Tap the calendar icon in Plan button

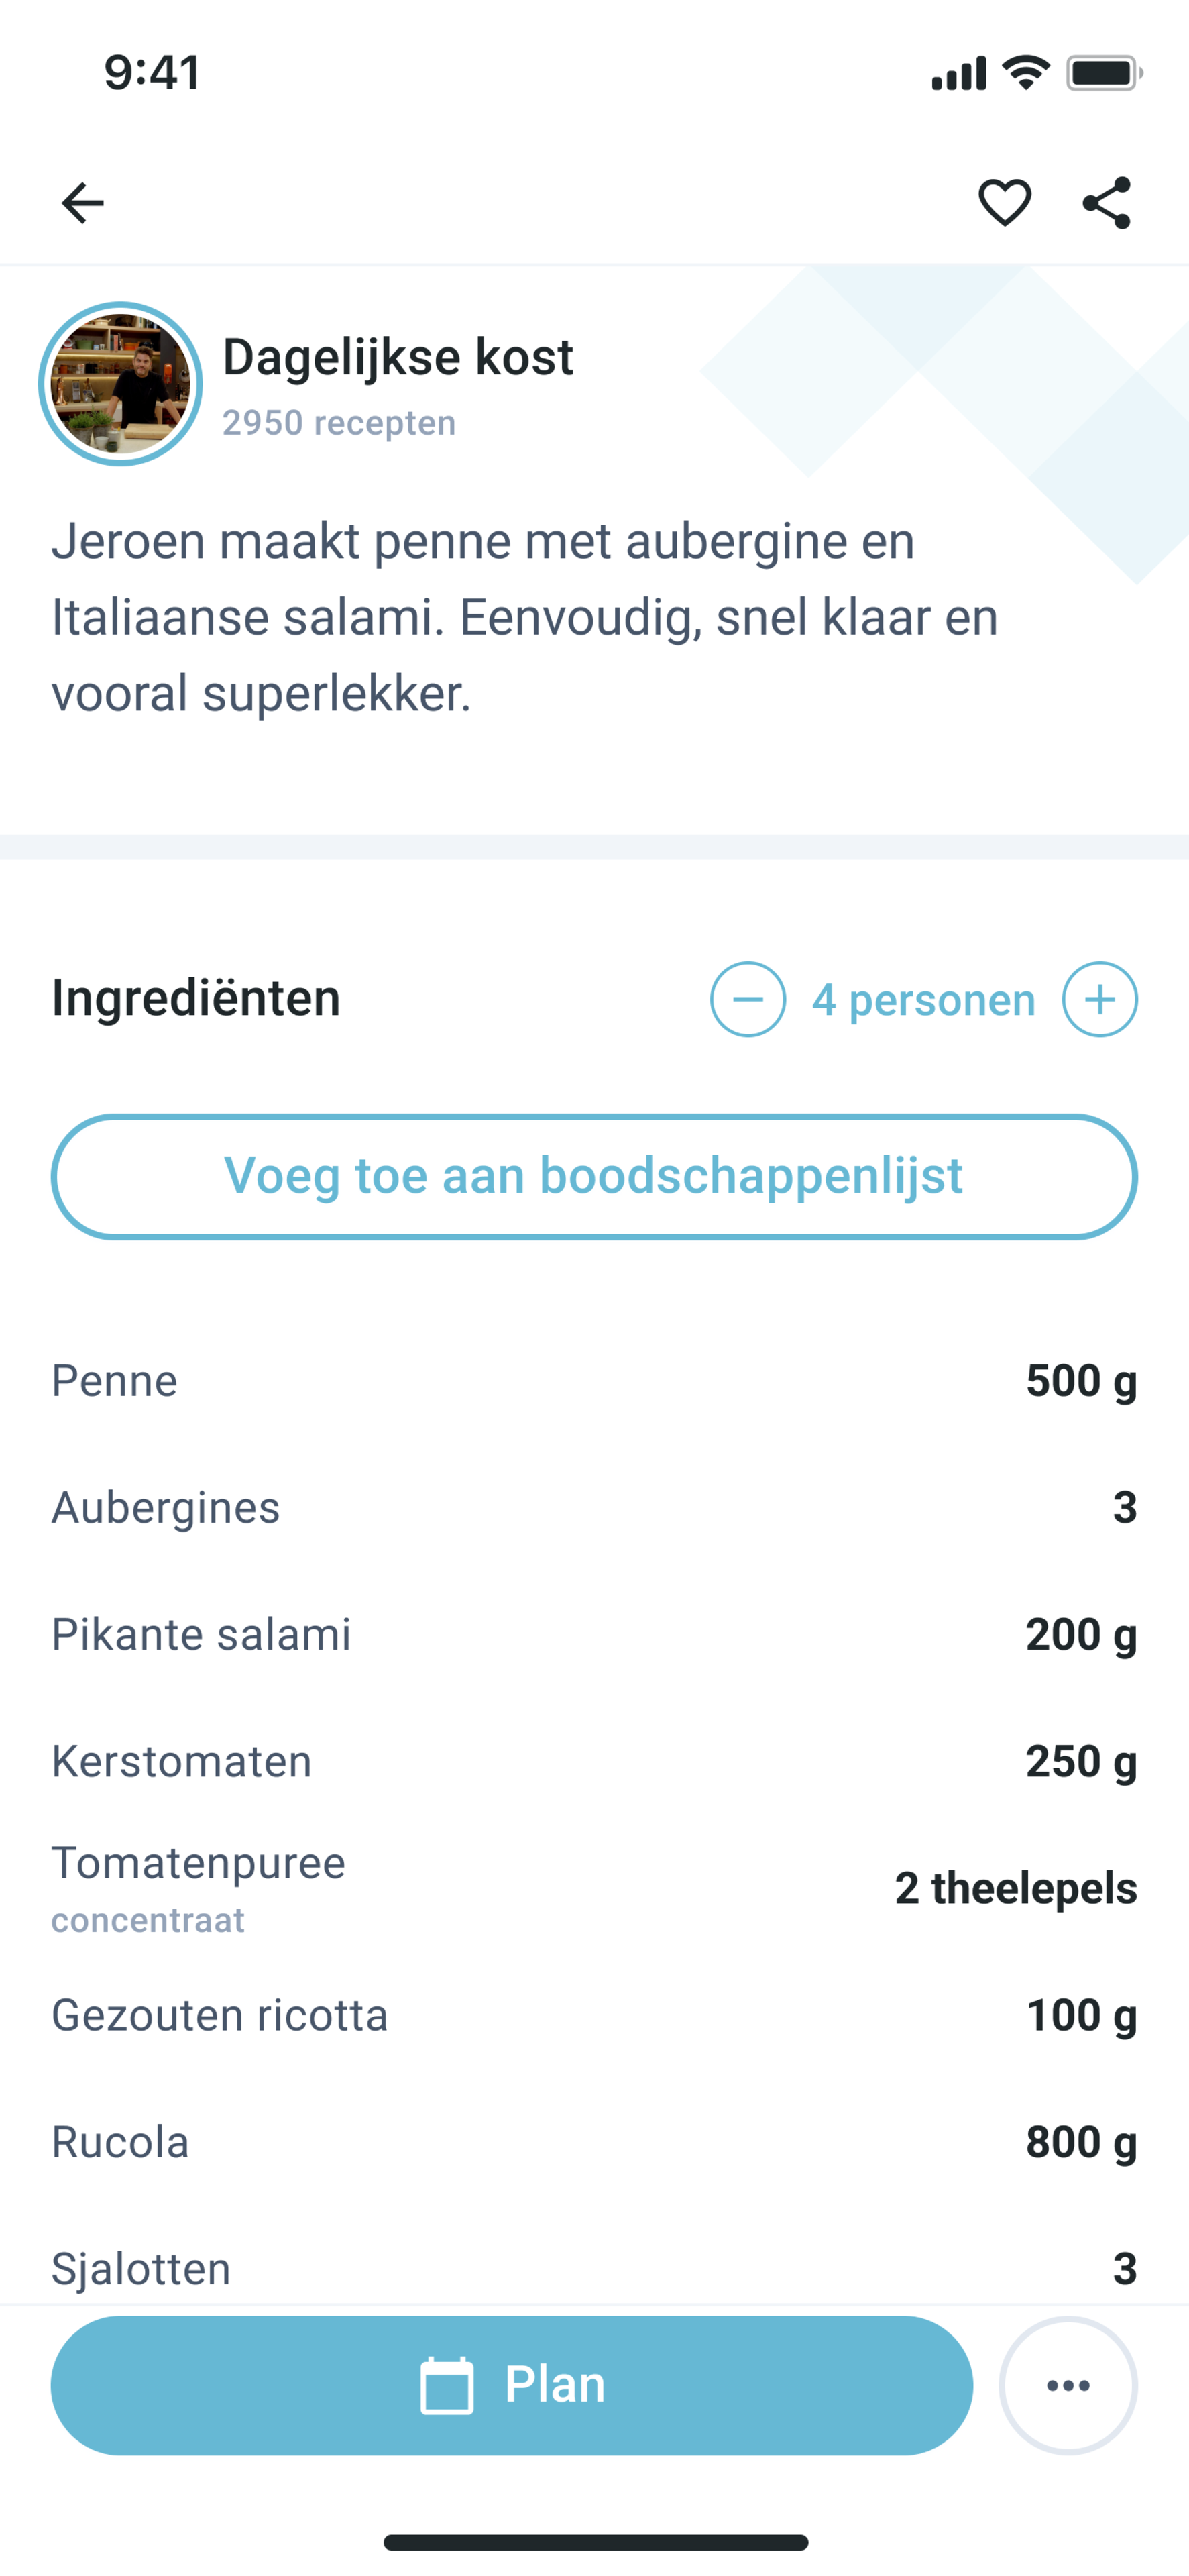(x=446, y=2386)
